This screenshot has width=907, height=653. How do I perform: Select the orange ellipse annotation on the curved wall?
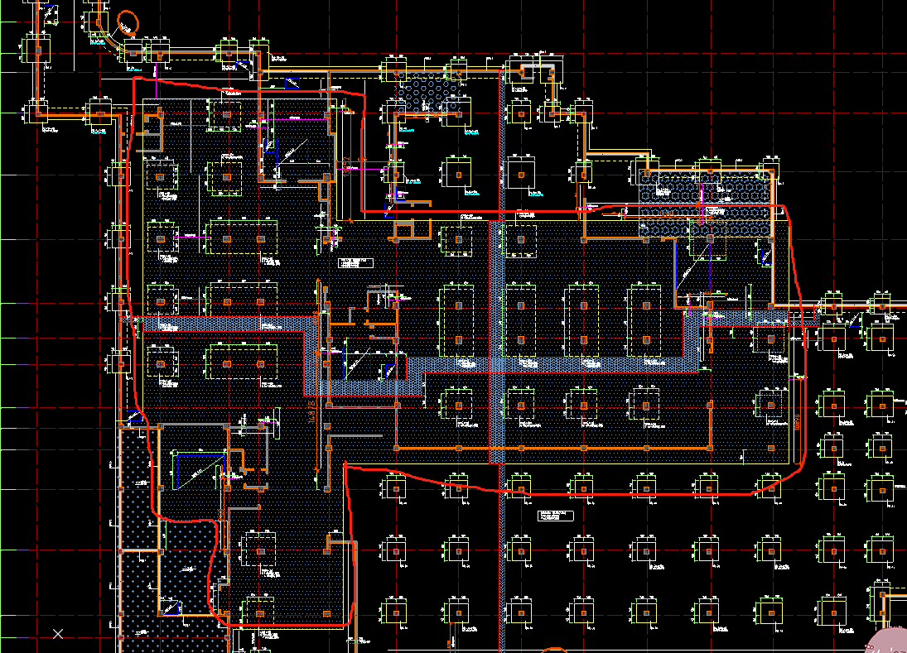[128, 22]
